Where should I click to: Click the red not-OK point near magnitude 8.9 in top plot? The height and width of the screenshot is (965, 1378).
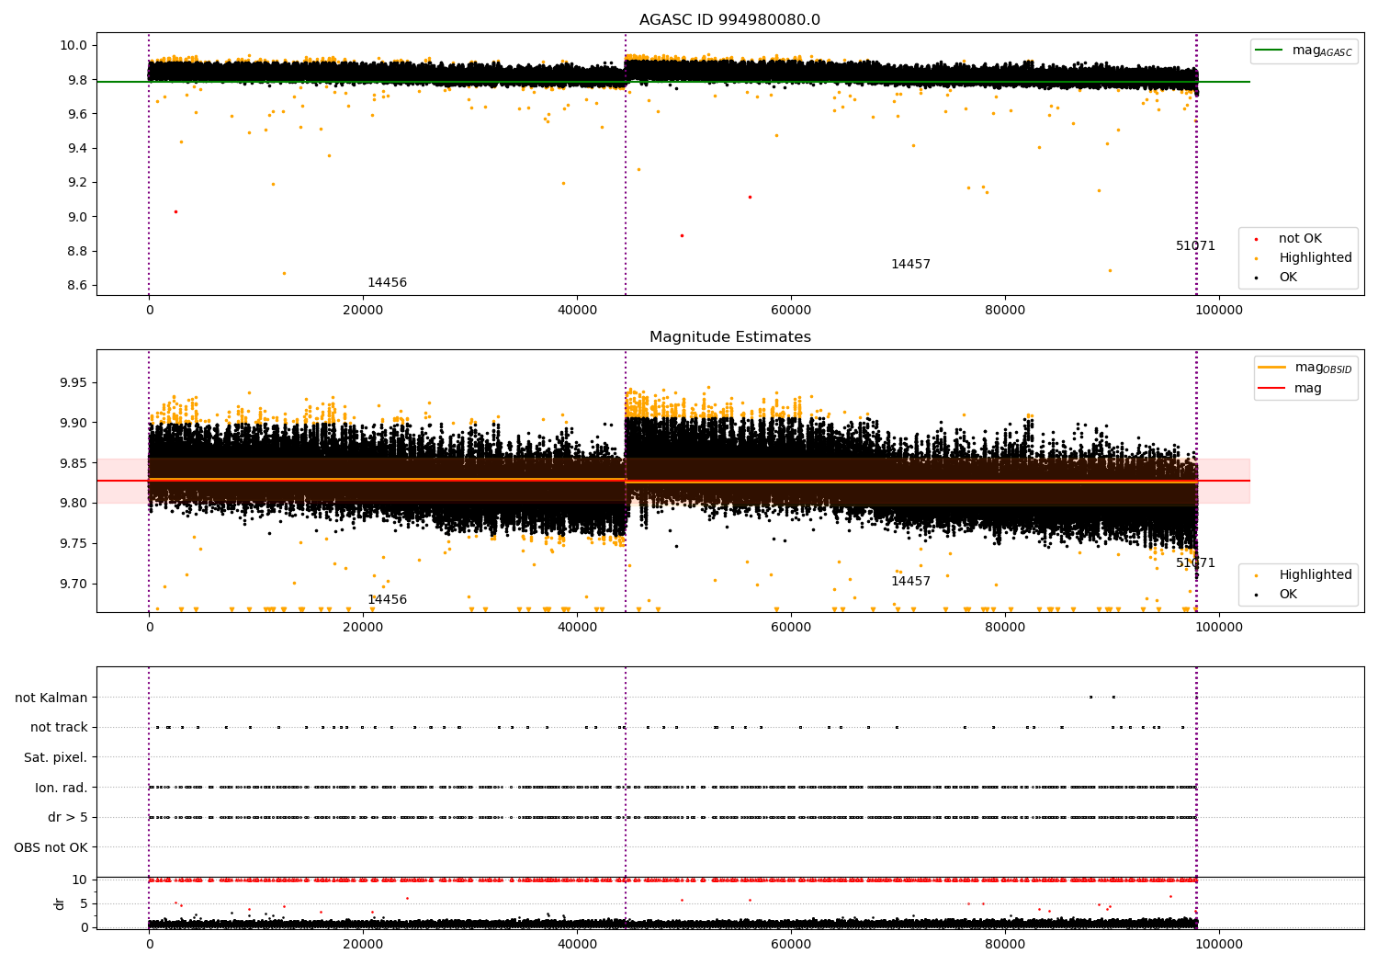(x=682, y=235)
